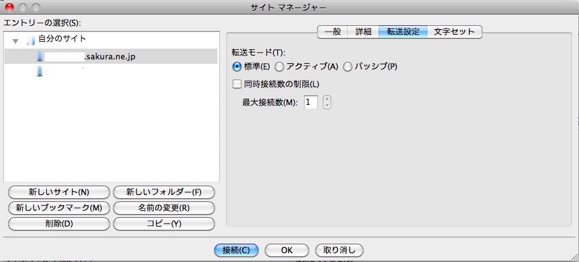Open the 詳細 tab

pos(363,32)
